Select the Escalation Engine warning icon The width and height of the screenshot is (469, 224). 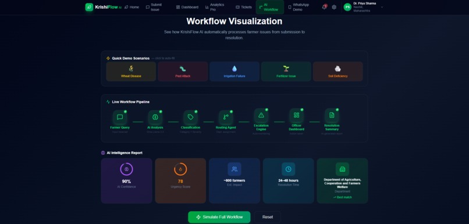tap(261, 115)
